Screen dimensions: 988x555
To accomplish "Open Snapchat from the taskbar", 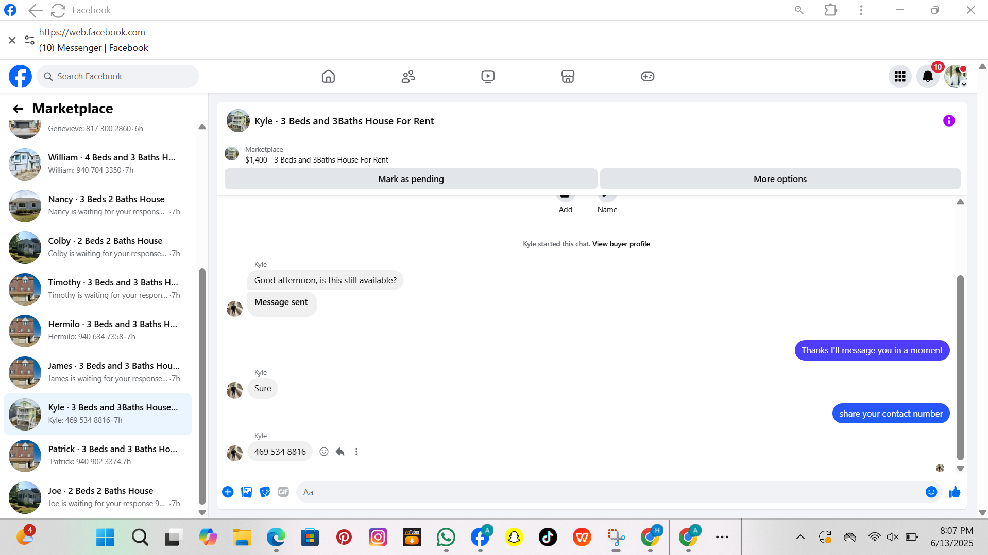I will click(x=514, y=538).
